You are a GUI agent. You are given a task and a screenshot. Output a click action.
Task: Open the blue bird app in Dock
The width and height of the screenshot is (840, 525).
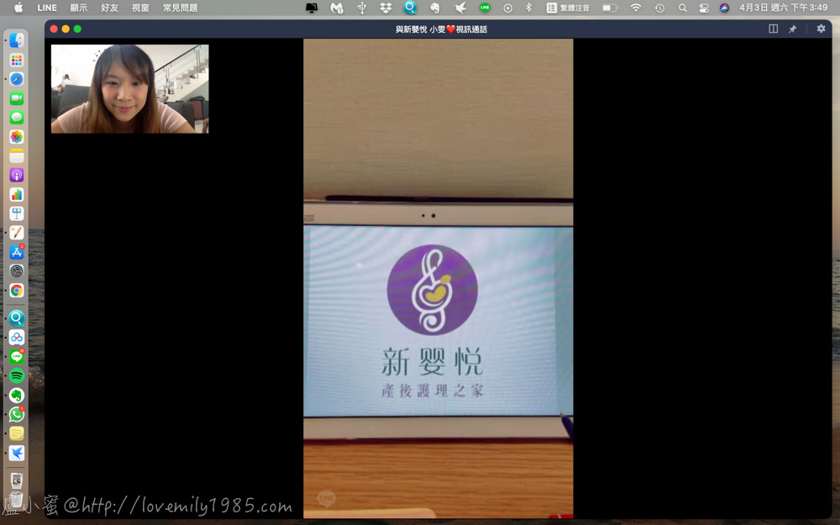click(17, 454)
